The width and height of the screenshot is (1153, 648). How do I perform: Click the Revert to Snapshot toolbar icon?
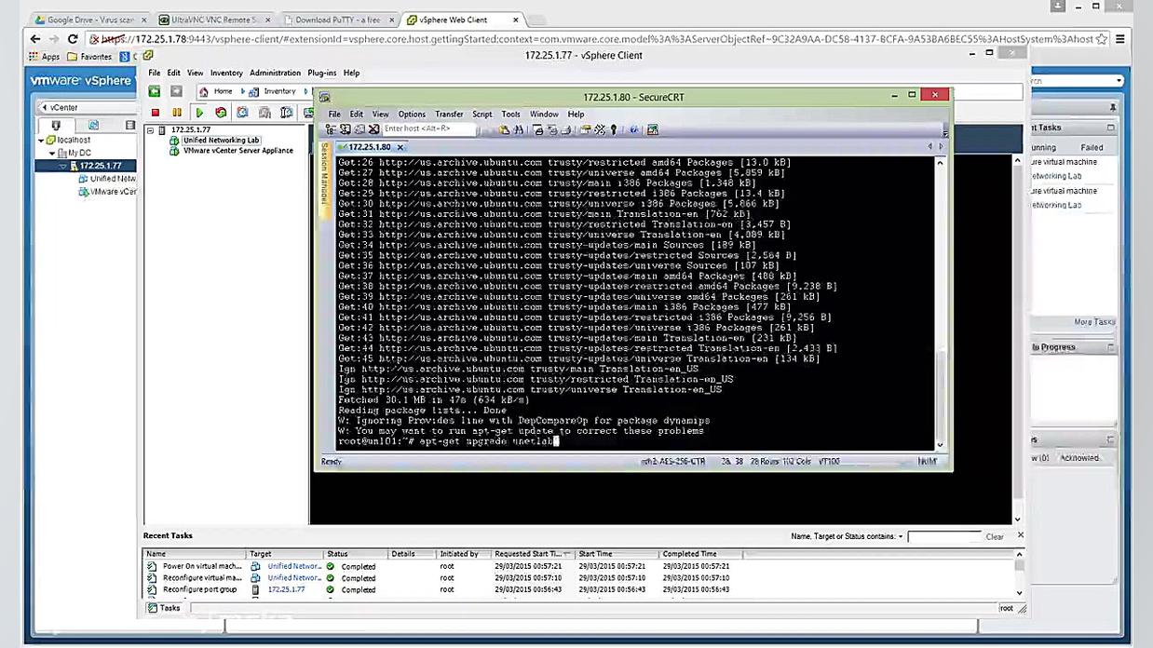[265, 113]
